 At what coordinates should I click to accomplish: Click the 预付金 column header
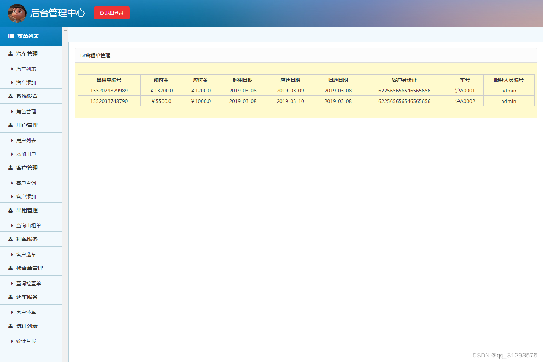coord(161,80)
